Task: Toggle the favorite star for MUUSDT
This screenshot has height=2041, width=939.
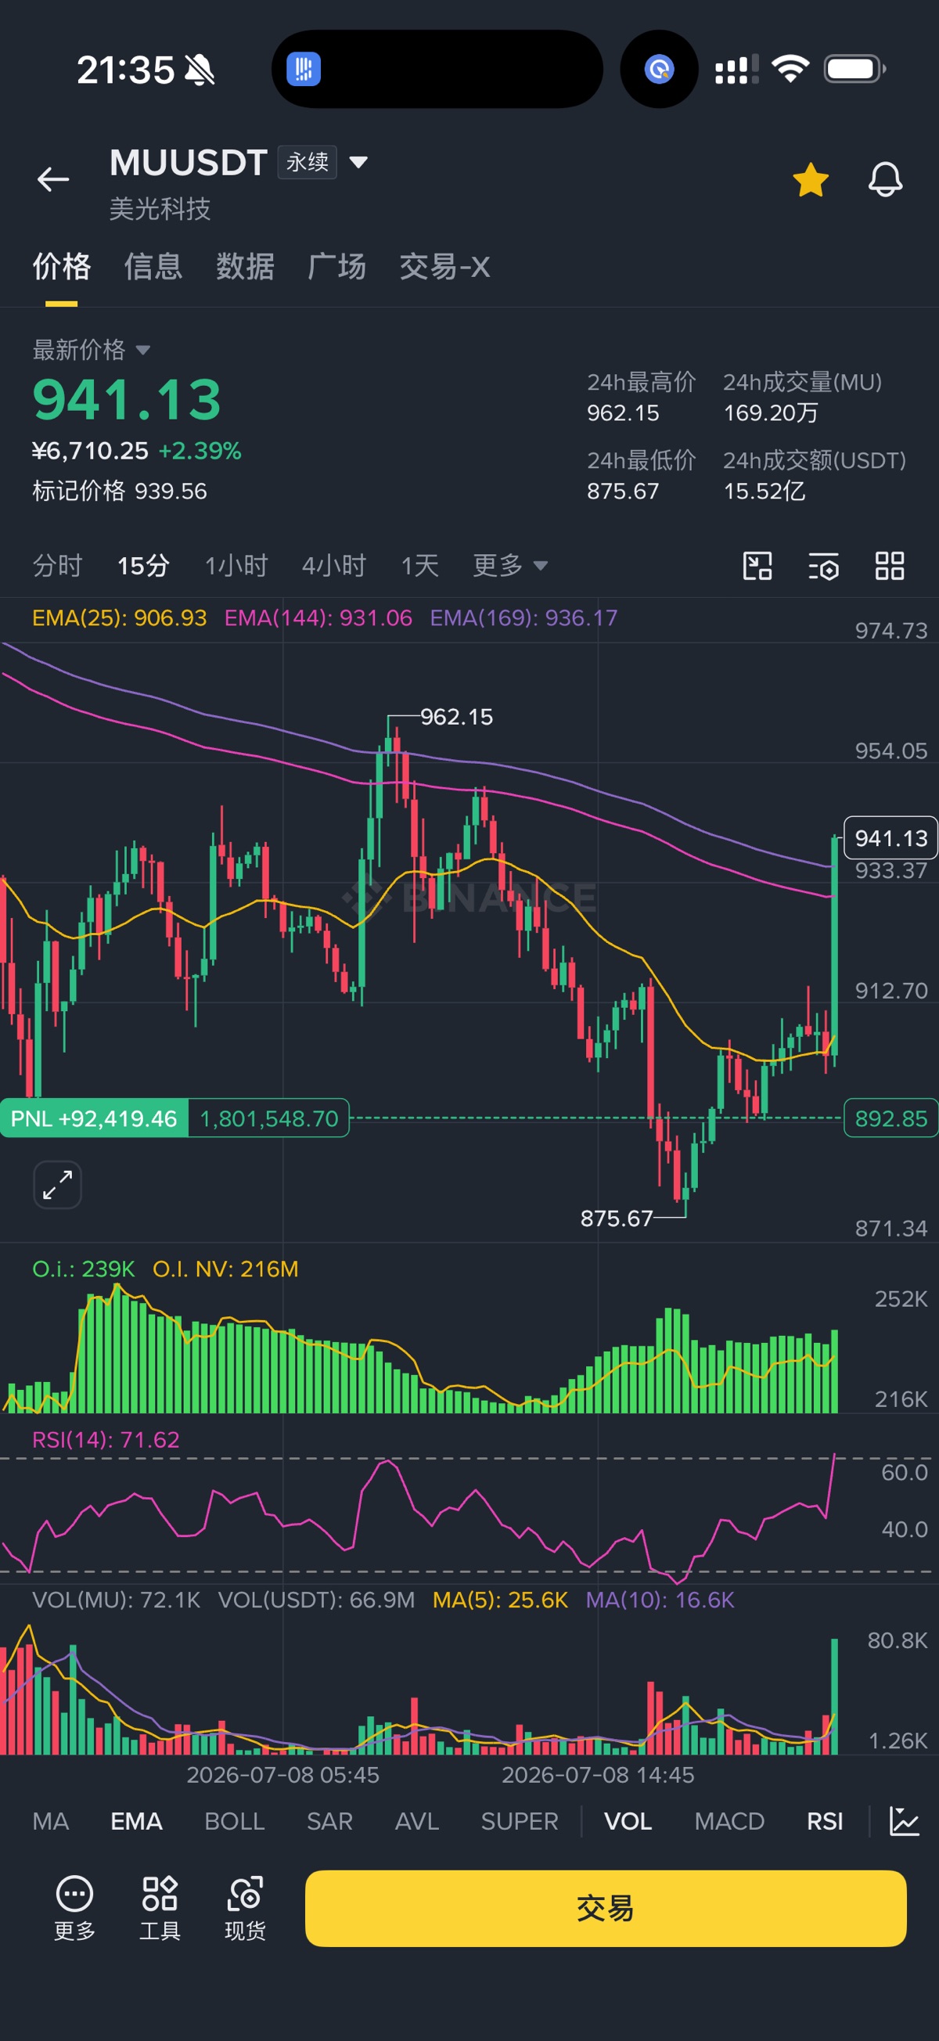Action: pos(811,180)
